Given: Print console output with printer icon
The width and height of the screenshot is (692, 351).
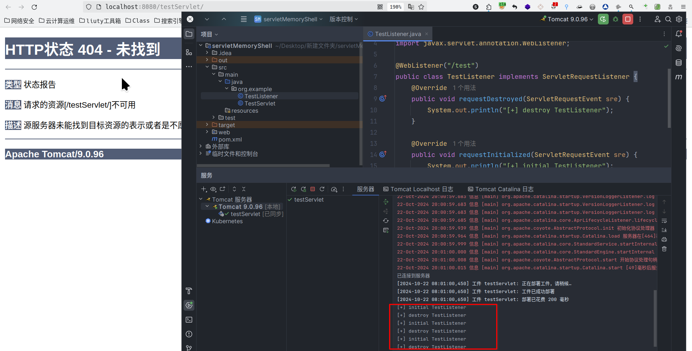Looking at the screenshot, I should coord(664,239).
